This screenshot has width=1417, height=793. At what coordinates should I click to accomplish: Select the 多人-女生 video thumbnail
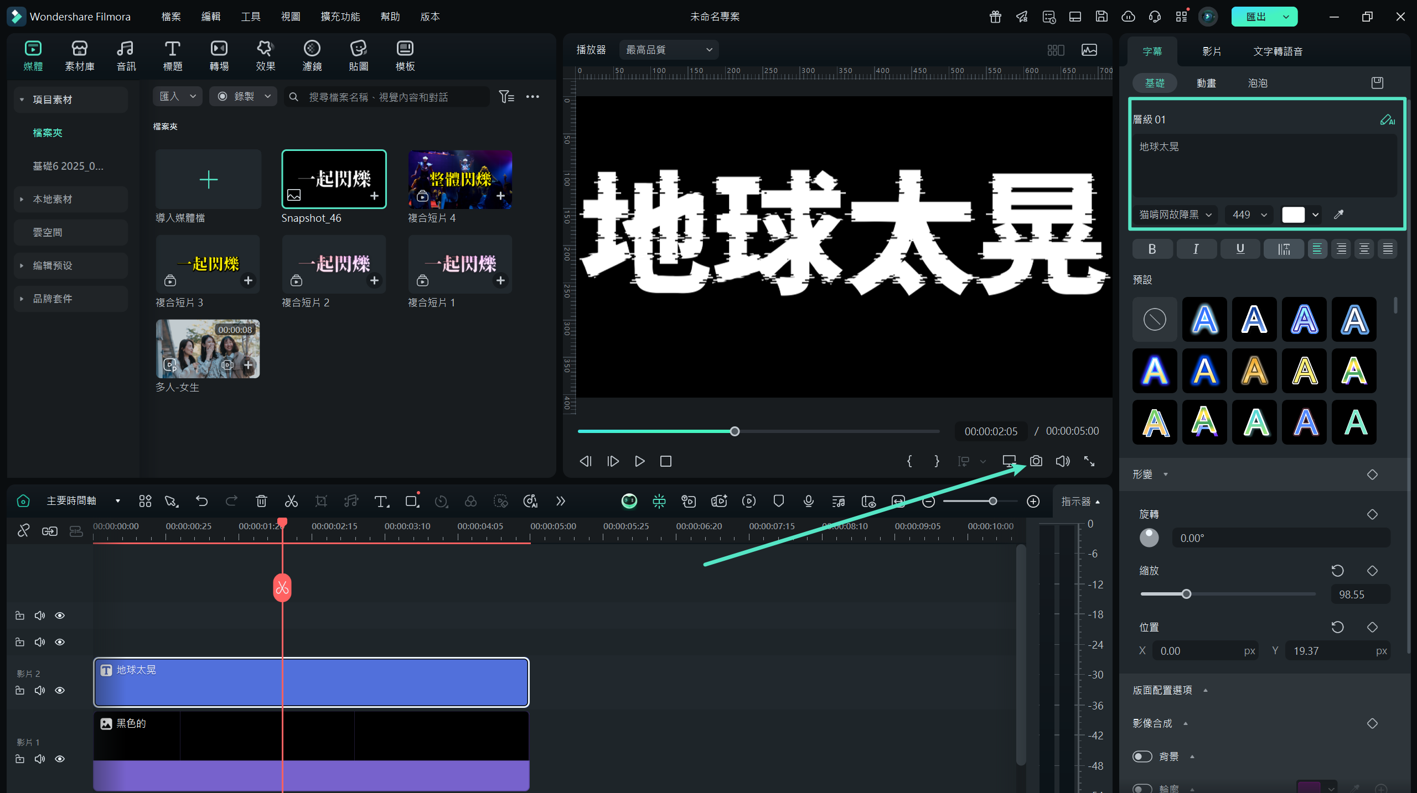pos(208,349)
